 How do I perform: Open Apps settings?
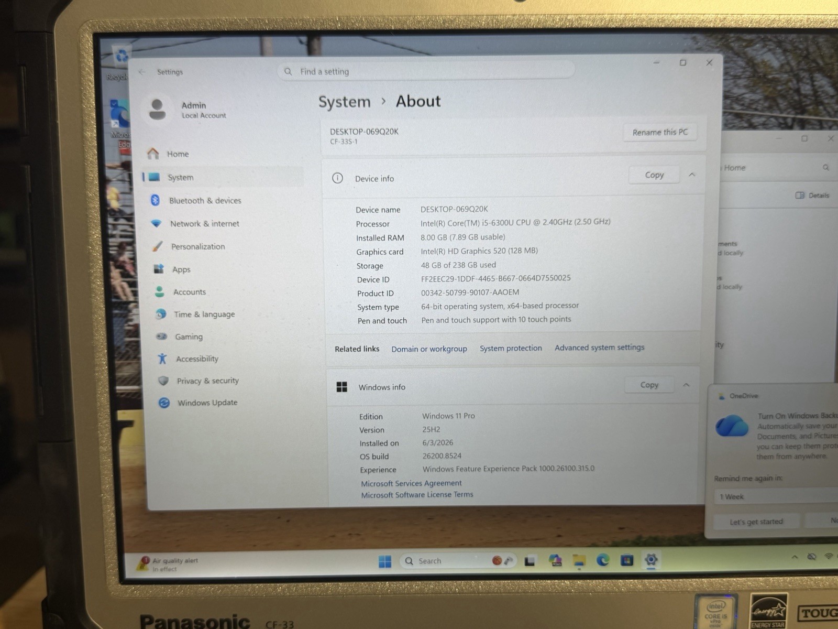pos(181,269)
